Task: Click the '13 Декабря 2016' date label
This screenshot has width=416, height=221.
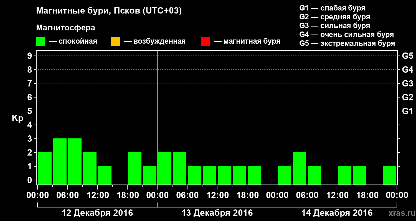Action: (x=217, y=213)
